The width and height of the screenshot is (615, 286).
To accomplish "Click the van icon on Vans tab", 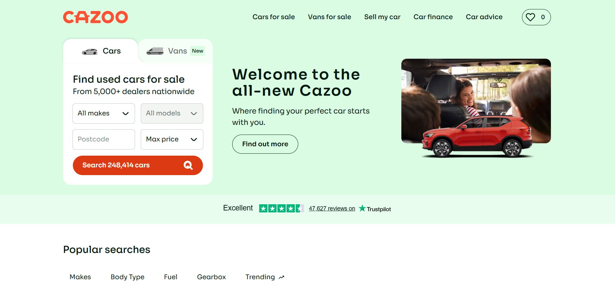I will click(155, 51).
